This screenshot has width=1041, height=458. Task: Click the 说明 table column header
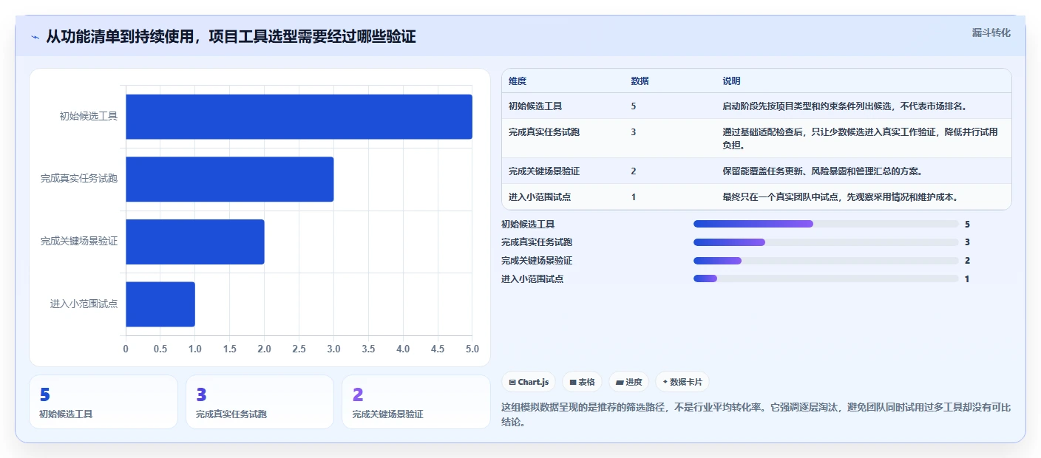point(731,81)
